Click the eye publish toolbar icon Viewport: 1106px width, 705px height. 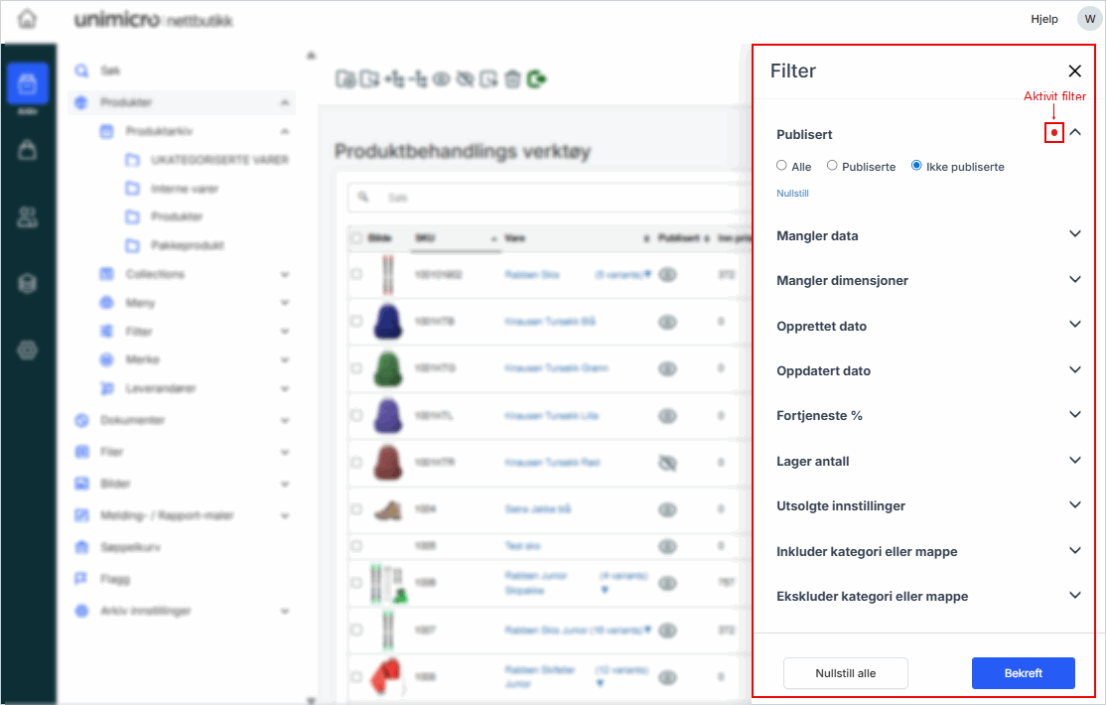[441, 79]
